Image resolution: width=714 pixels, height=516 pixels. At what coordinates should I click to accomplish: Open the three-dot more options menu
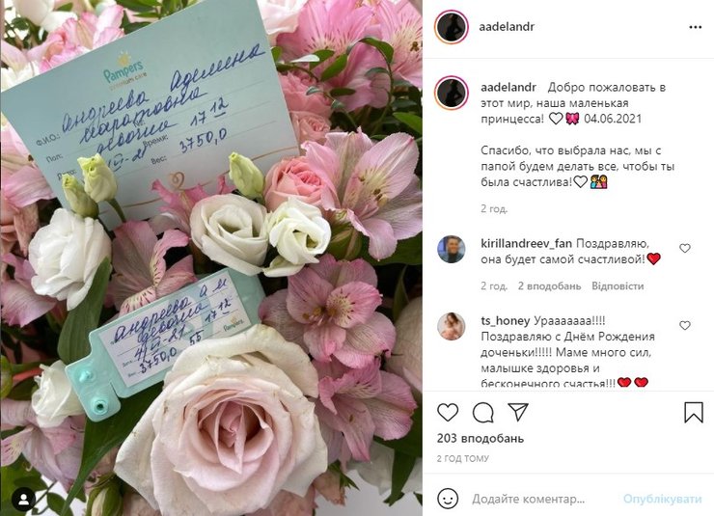pyautogui.click(x=696, y=27)
